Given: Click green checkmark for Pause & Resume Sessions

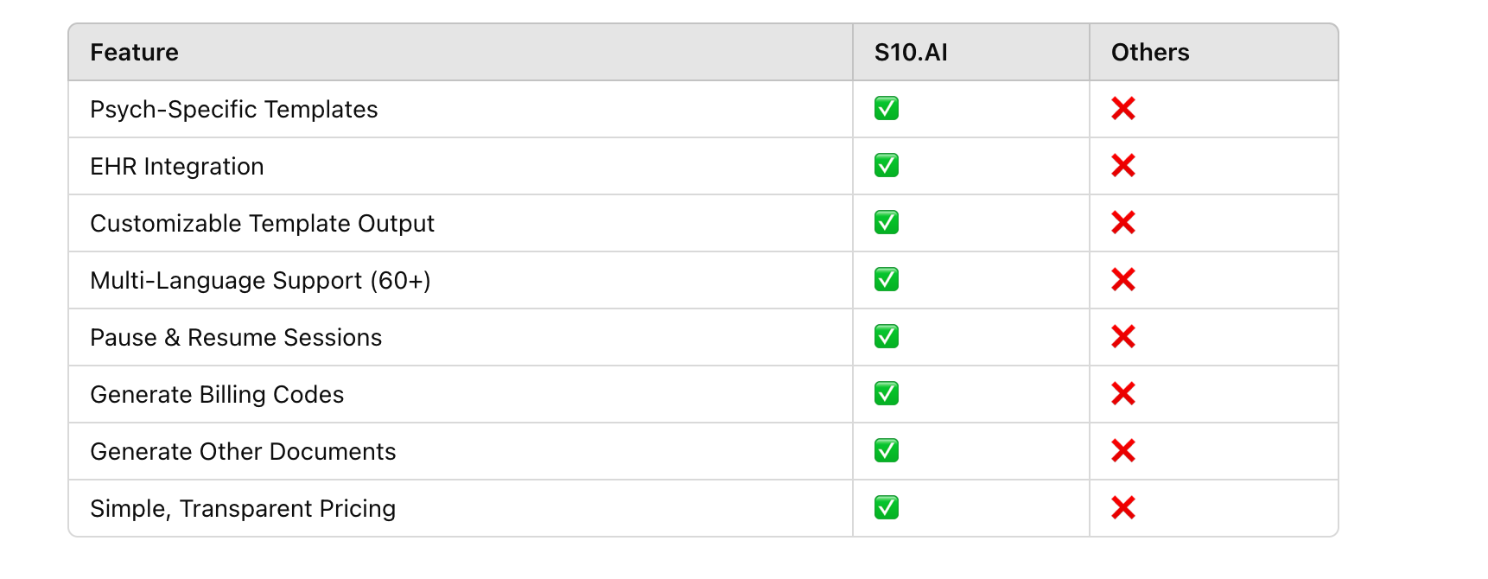Looking at the screenshot, I should tap(887, 337).
